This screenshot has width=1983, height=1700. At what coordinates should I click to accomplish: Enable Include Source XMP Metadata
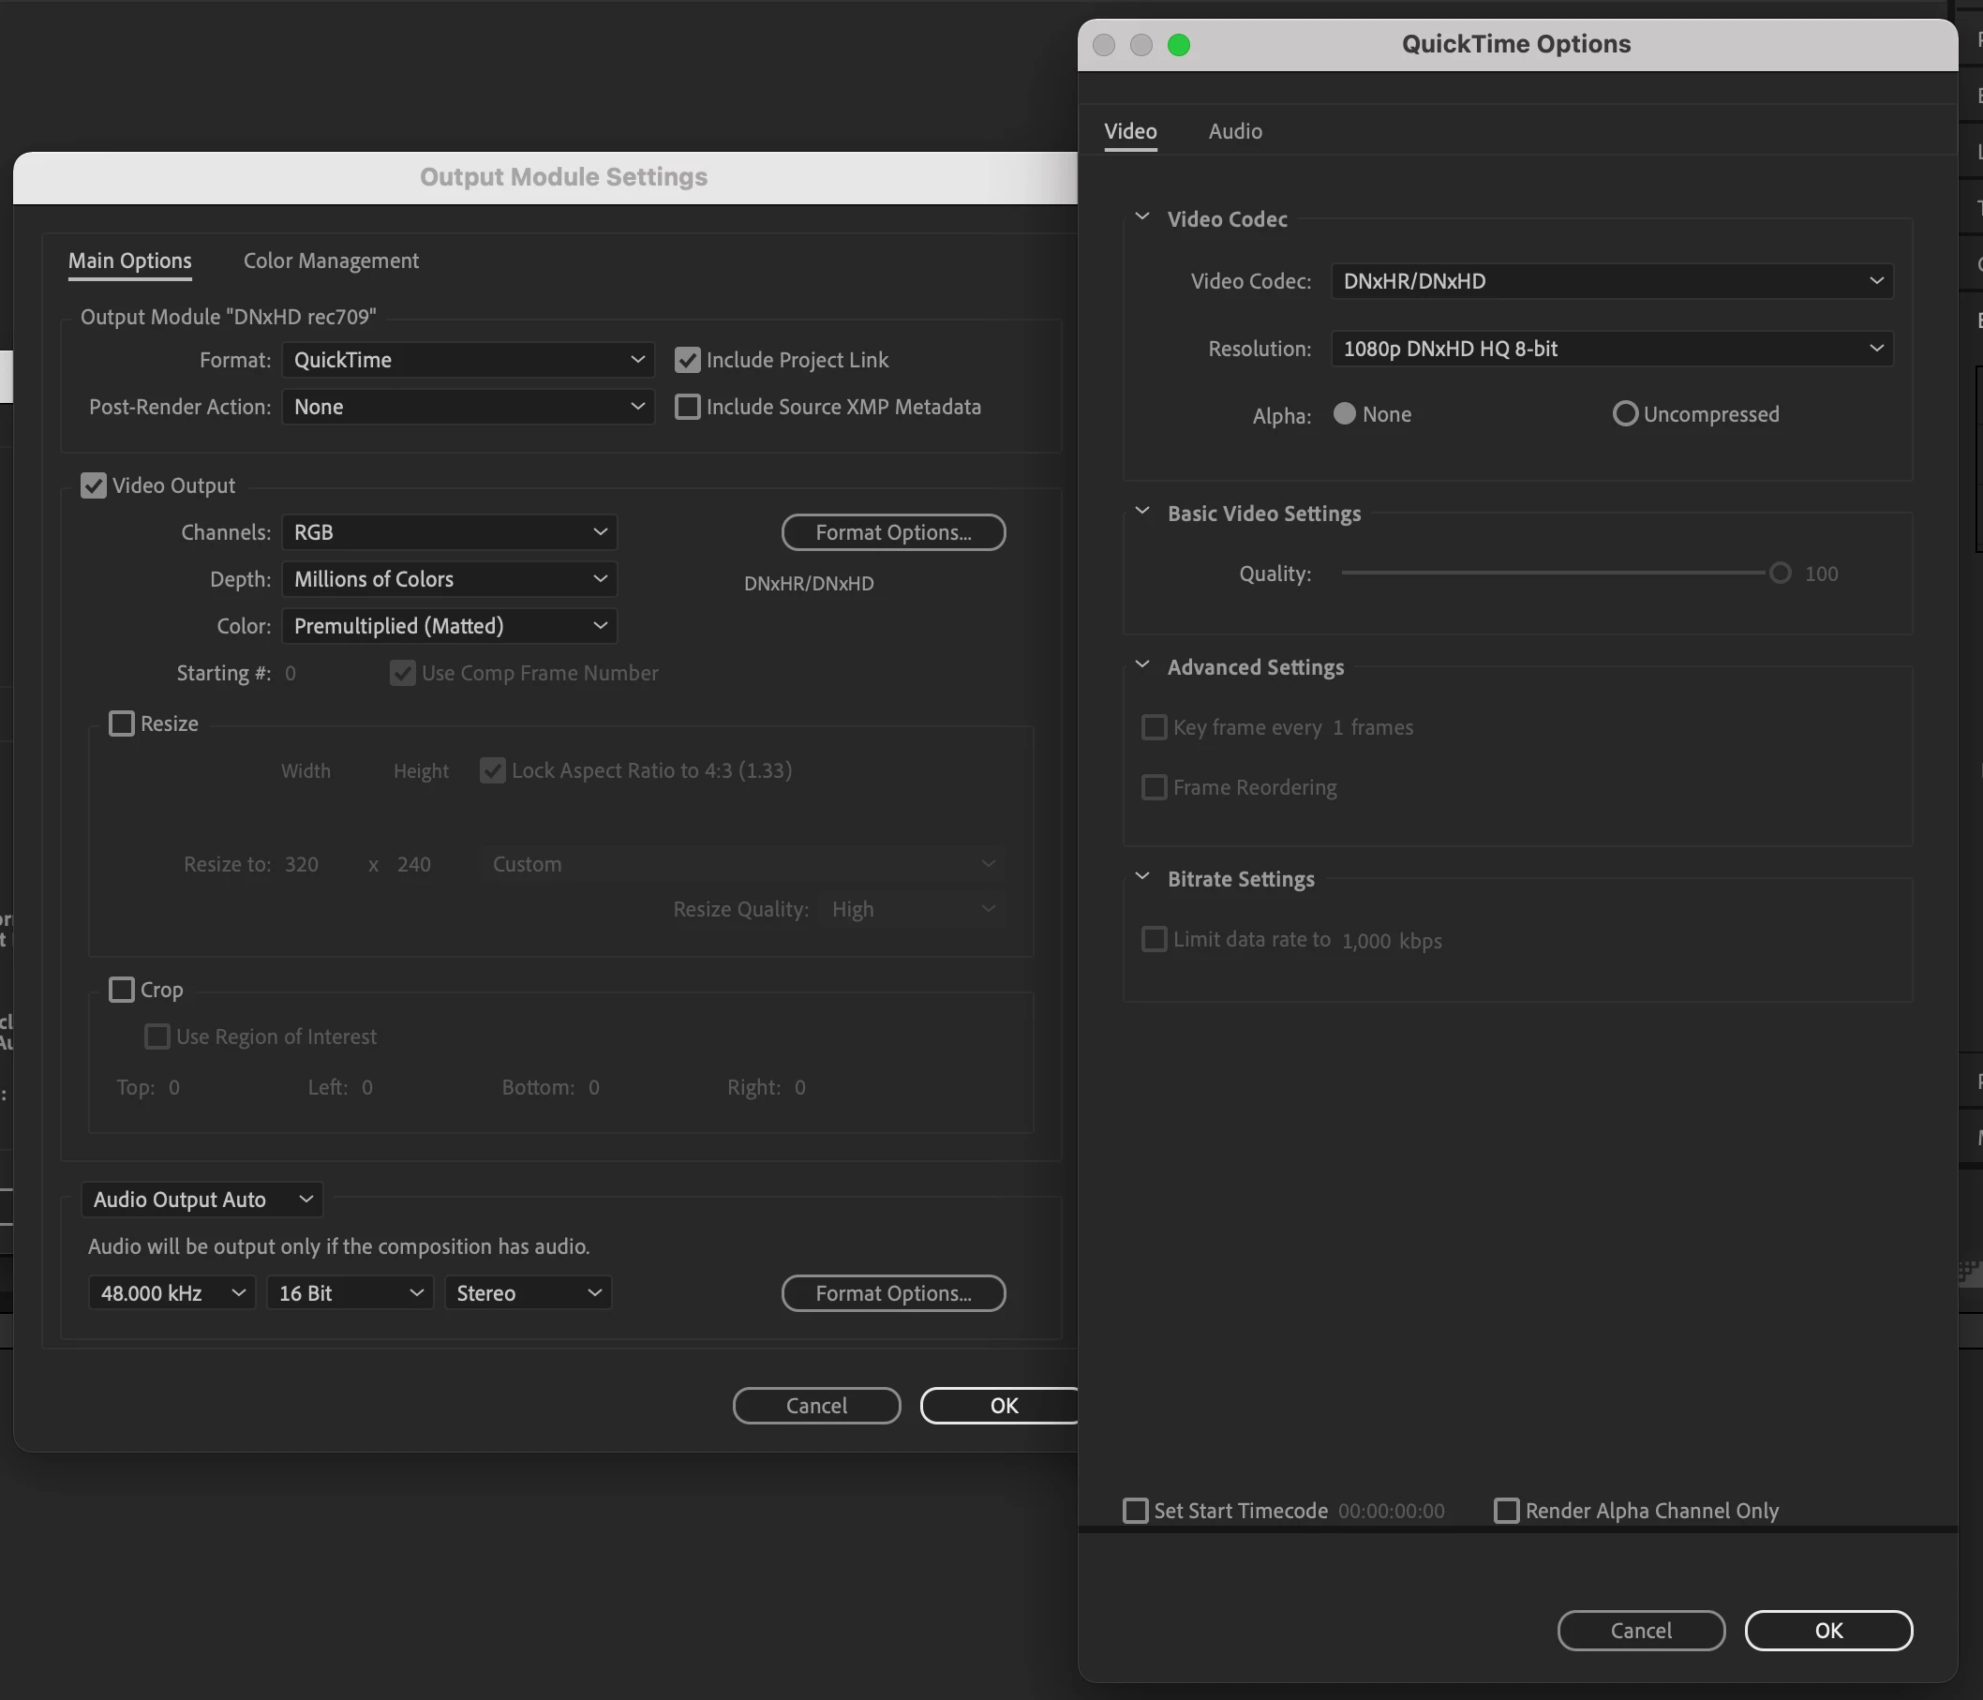(x=687, y=407)
